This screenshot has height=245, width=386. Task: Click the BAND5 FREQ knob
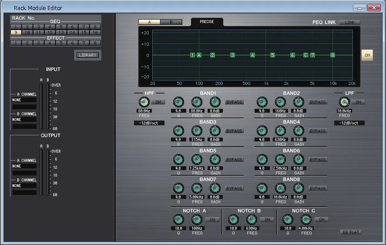197,160
